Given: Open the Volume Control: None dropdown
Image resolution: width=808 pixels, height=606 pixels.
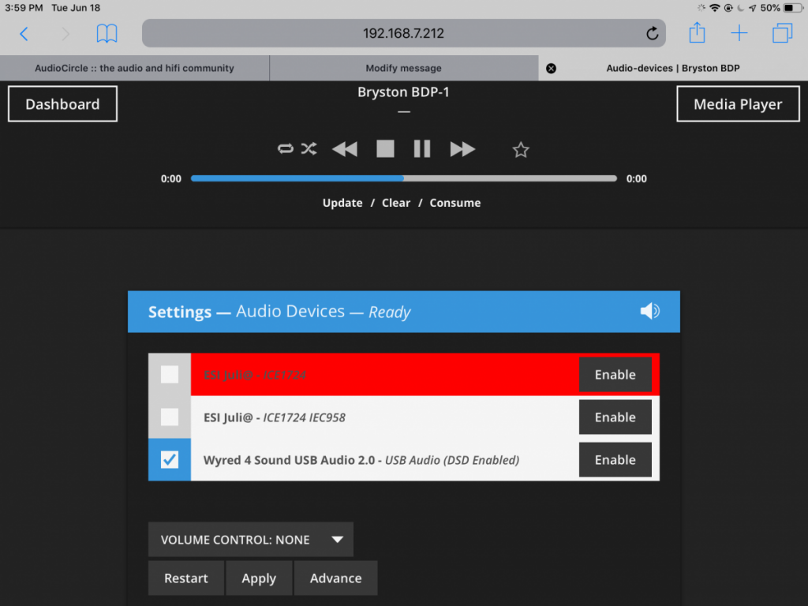Looking at the screenshot, I should [250, 540].
